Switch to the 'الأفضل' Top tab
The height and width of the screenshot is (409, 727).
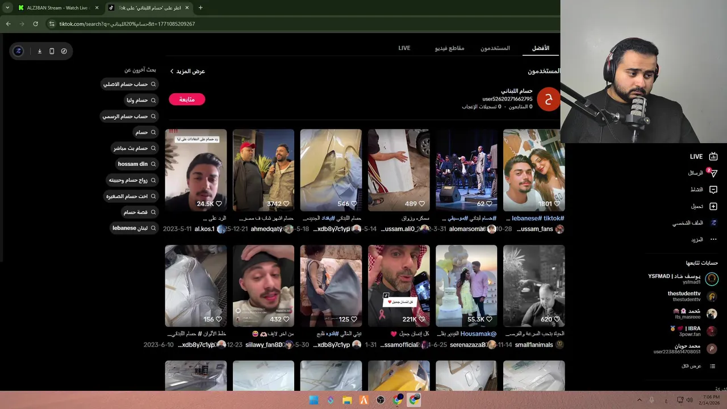point(541,48)
